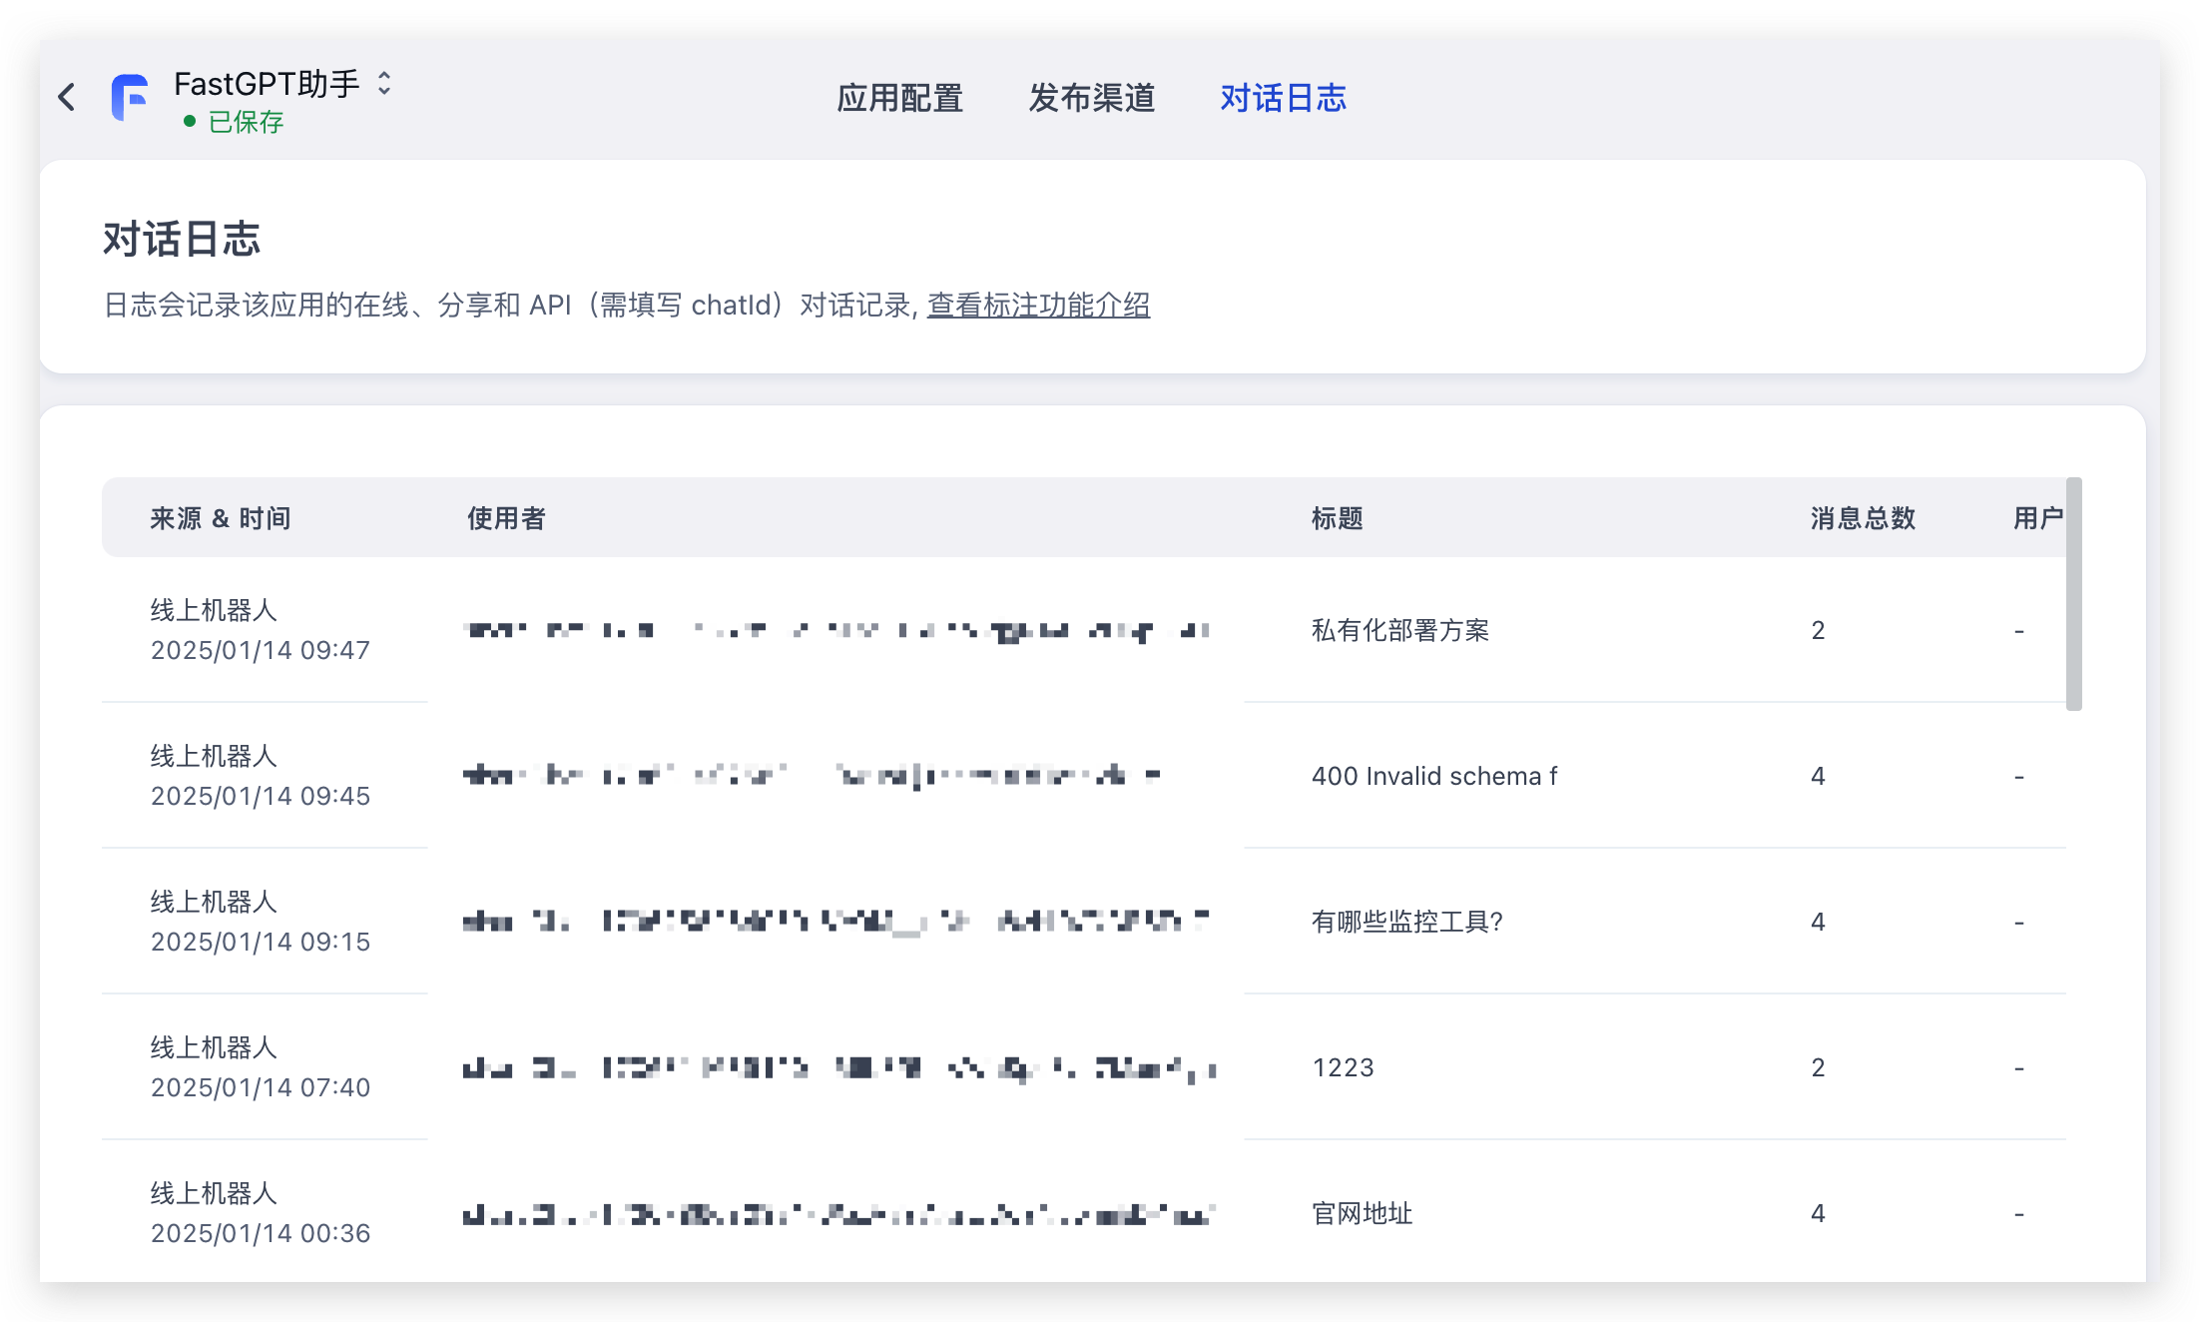This screenshot has height=1322, width=2200.
Task: Switch to the 发布渠道 tab
Action: (x=1091, y=98)
